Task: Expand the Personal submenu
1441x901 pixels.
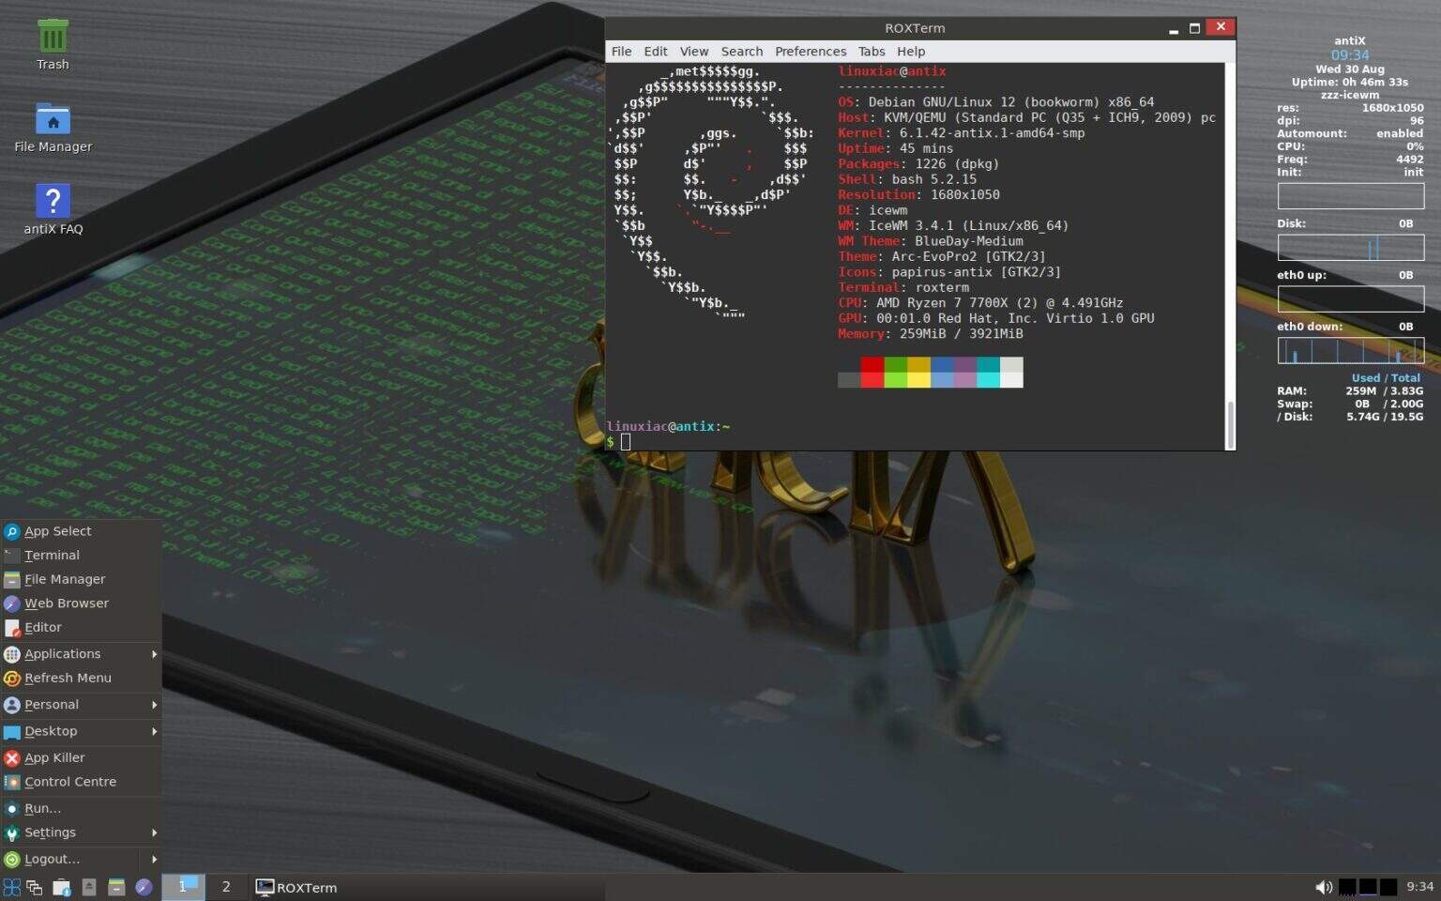Action: 53,704
